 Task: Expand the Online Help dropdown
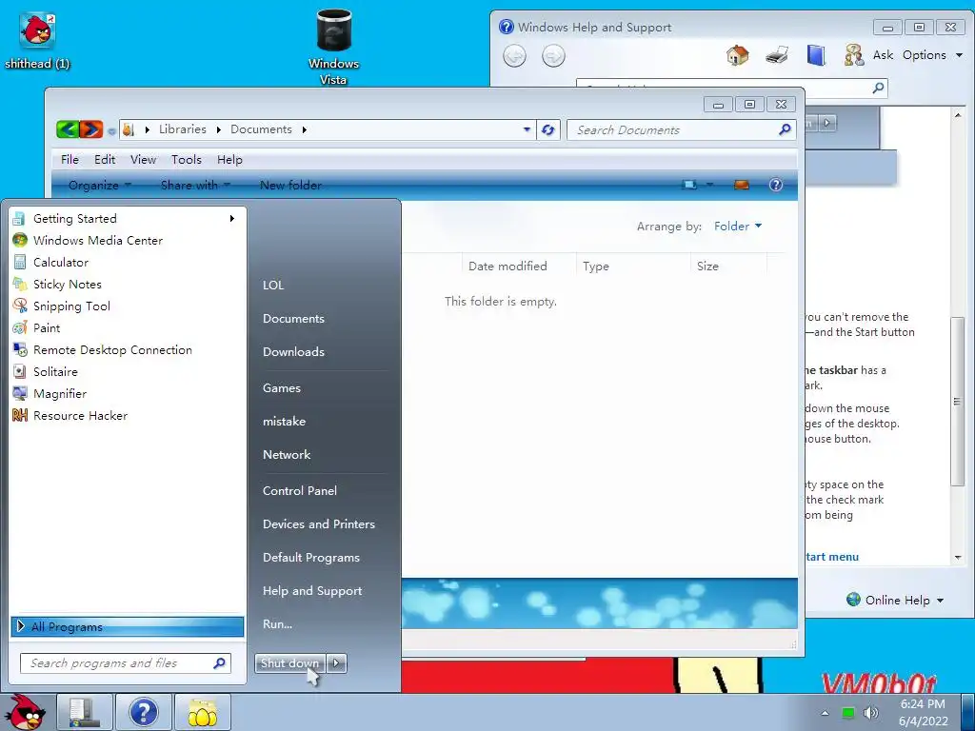tap(895, 600)
